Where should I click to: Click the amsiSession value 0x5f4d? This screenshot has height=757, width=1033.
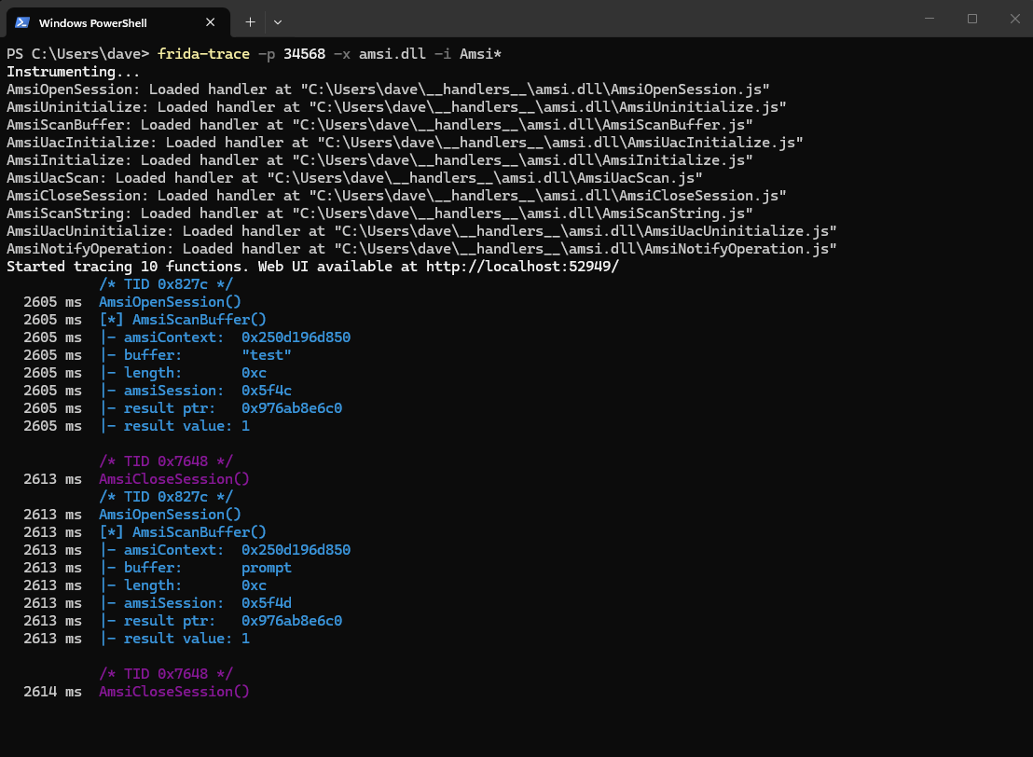tap(266, 603)
